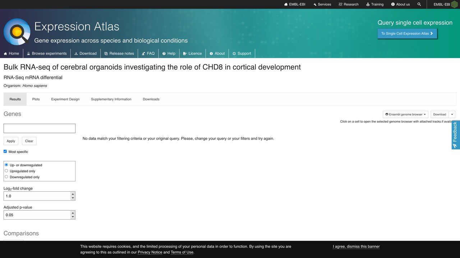Screen dimensions: 460x258
Task: Select Downregulated only radio option
Action: [6, 177]
